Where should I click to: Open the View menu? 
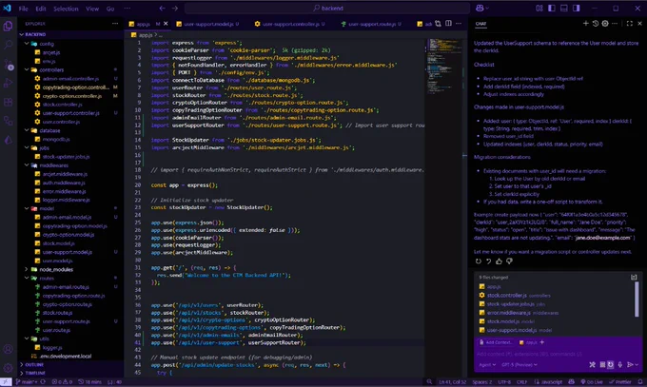click(92, 9)
